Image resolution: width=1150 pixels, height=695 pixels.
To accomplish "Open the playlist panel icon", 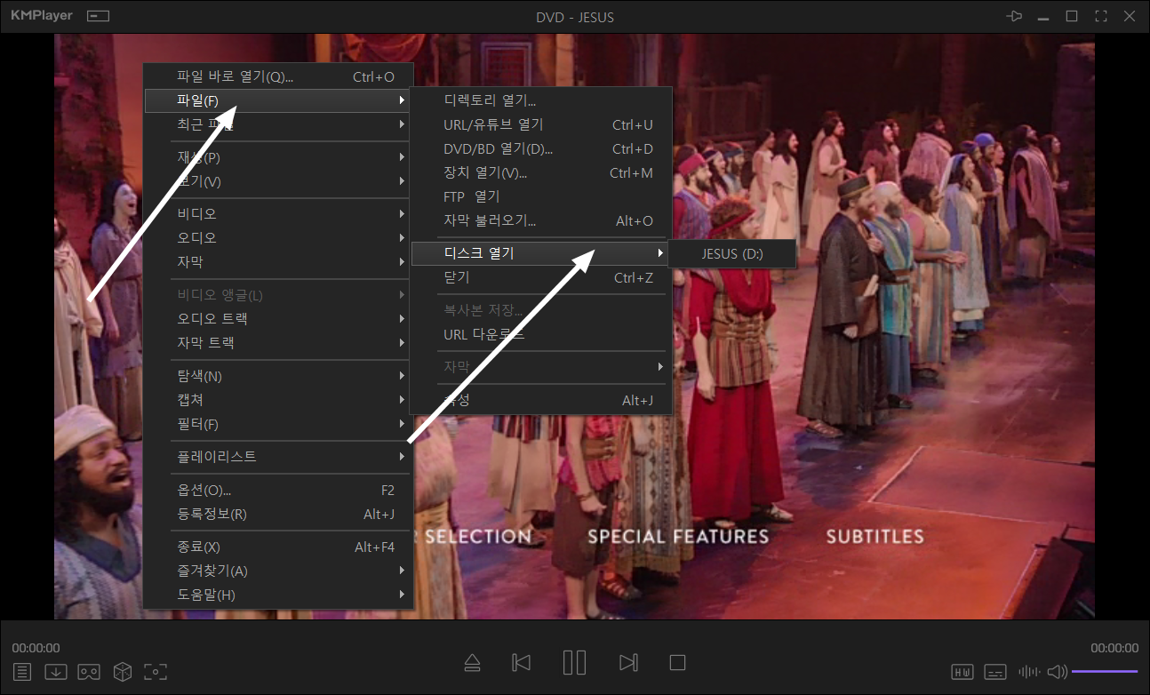I will click(x=22, y=672).
